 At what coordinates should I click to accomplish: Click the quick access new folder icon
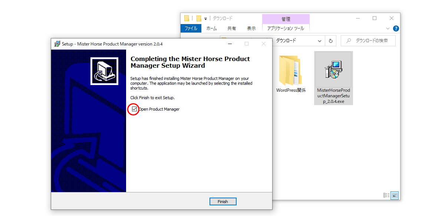(199, 18)
